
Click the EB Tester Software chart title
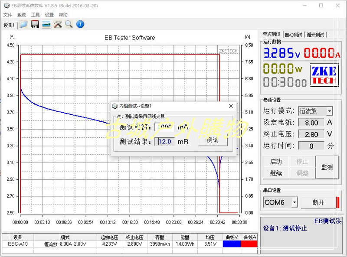(x=130, y=38)
